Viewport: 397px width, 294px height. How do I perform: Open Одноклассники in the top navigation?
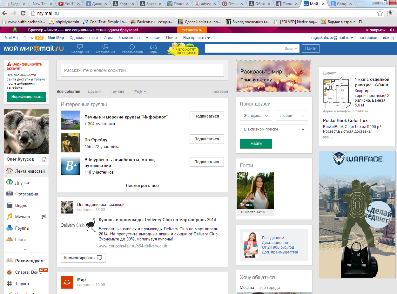84,38
